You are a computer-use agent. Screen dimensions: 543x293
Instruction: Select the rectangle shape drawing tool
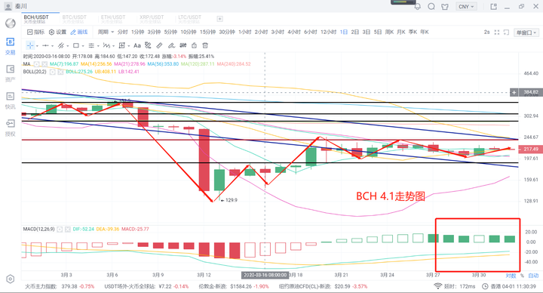76,45
